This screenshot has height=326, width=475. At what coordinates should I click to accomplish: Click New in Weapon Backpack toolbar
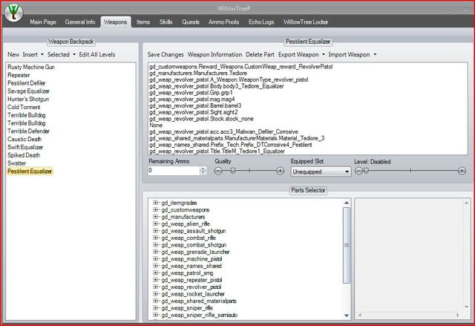tap(13, 54)
